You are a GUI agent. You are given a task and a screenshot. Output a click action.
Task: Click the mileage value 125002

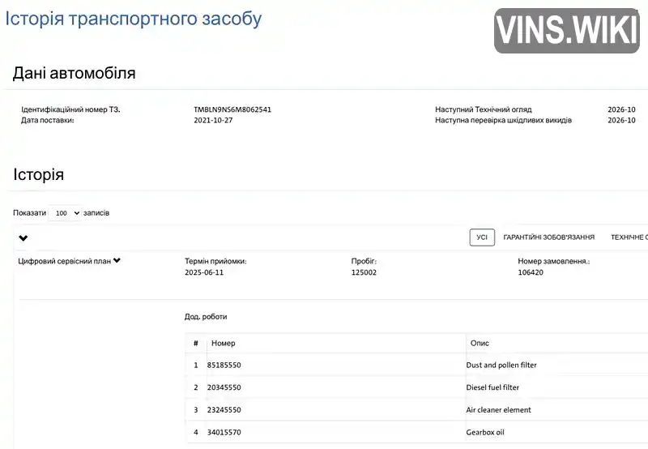pos(364,273)
